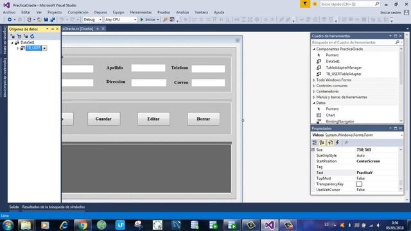Close the Orígenes de datos panel
The image size is (411, 231).
click(57, 29)
